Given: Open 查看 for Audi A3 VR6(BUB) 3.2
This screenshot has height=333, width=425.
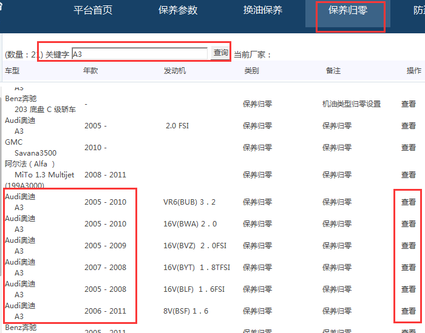Looking at the screenshot, I should [x=409, y=202].
